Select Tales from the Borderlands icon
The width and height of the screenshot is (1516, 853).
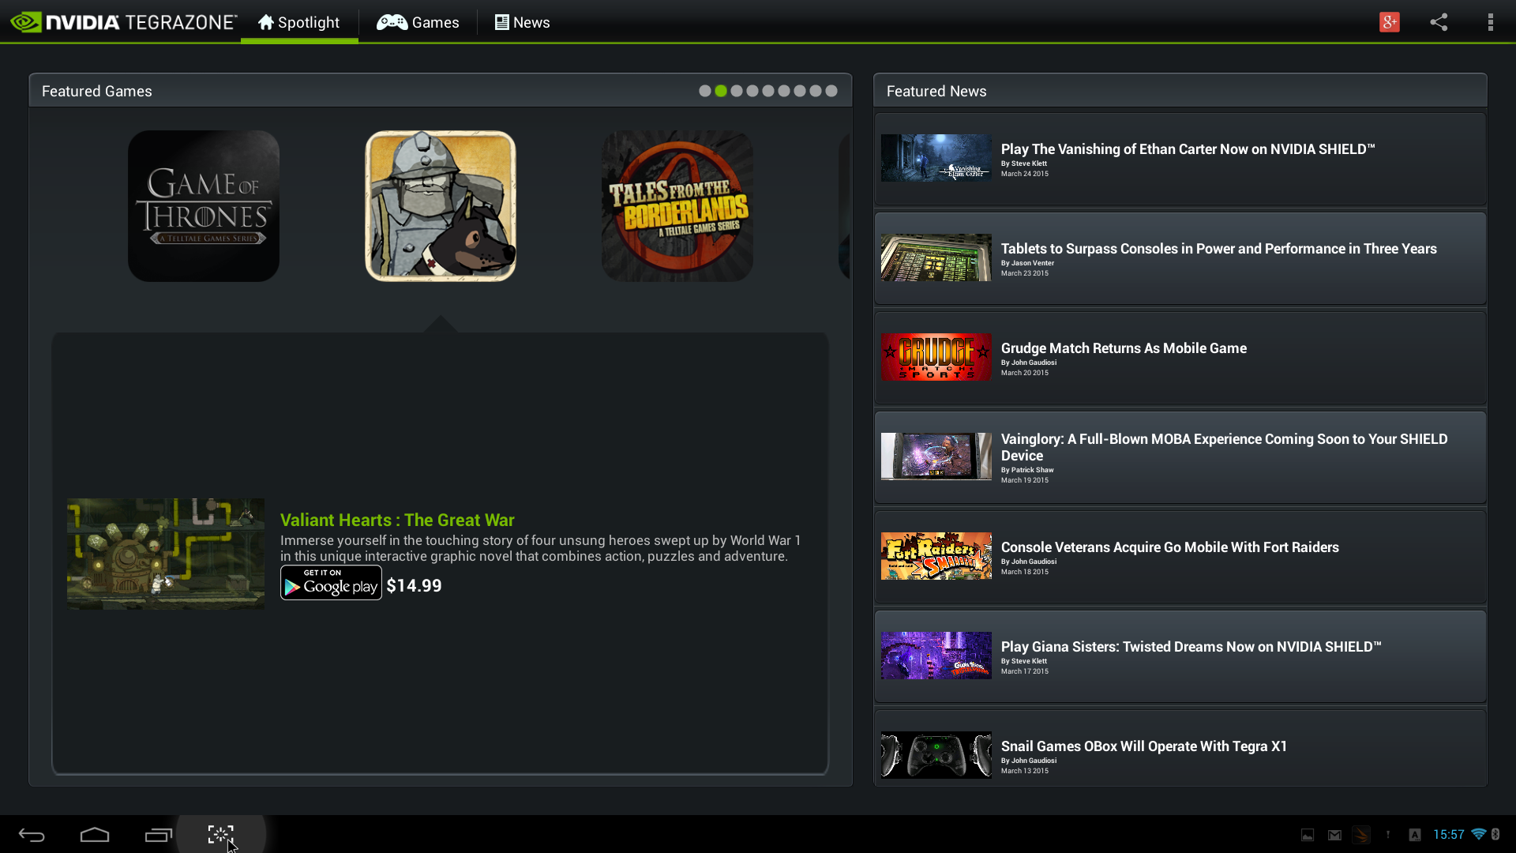point(677,206)
